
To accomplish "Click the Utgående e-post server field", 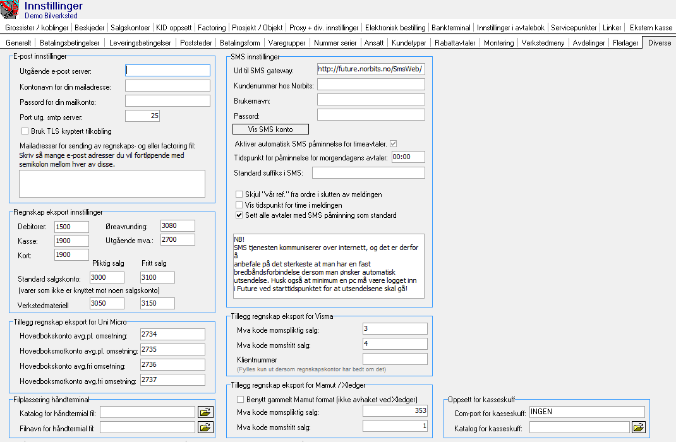I will 167,70.
